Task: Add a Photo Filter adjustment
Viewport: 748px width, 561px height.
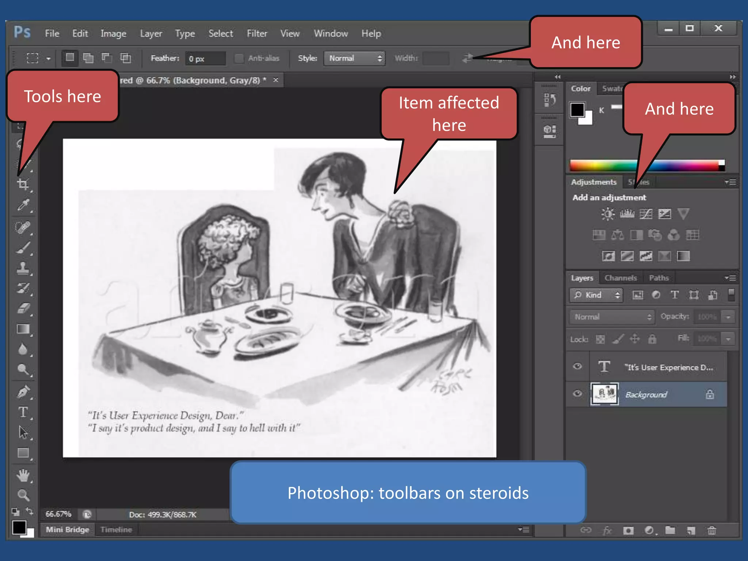Action: [x=655, y=235]
